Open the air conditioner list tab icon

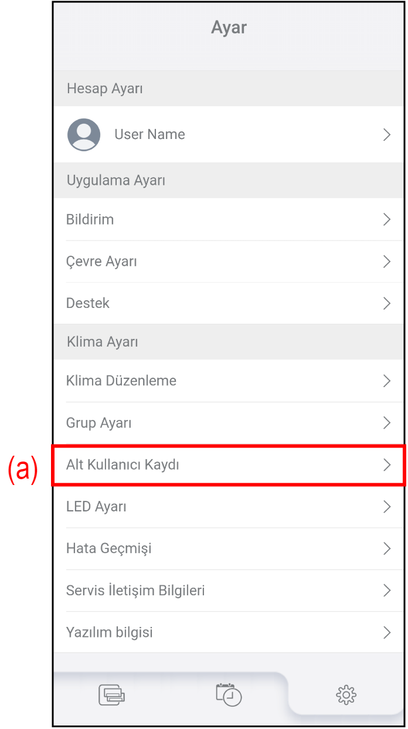coord(111,695)
